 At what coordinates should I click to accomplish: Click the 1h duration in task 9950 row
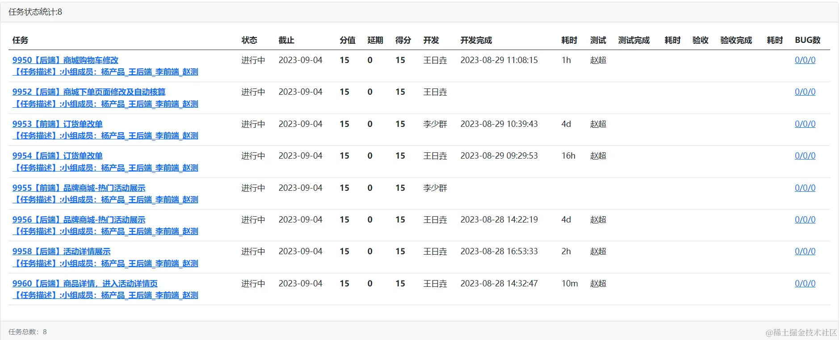(566, 60)
